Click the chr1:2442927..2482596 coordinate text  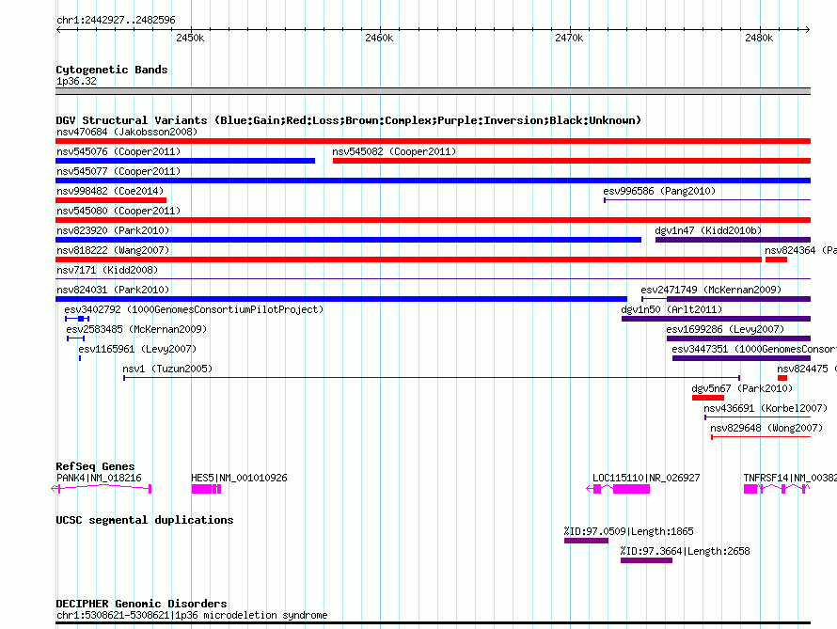[116, 20]
